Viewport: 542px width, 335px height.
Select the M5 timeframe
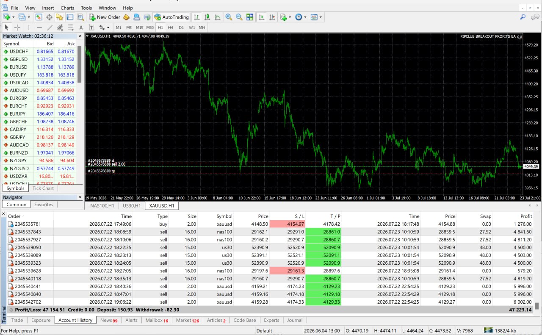pos(129,28)
